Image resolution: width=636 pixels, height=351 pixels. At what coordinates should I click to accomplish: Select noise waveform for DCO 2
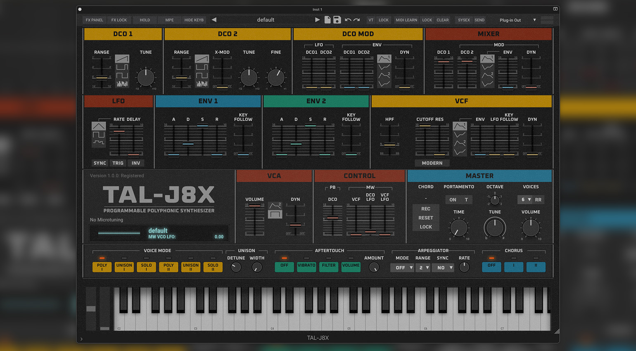[x=202, y=84]
